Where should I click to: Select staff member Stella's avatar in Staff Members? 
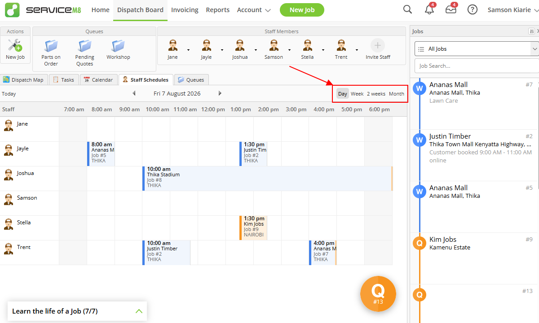coord(307,45)
